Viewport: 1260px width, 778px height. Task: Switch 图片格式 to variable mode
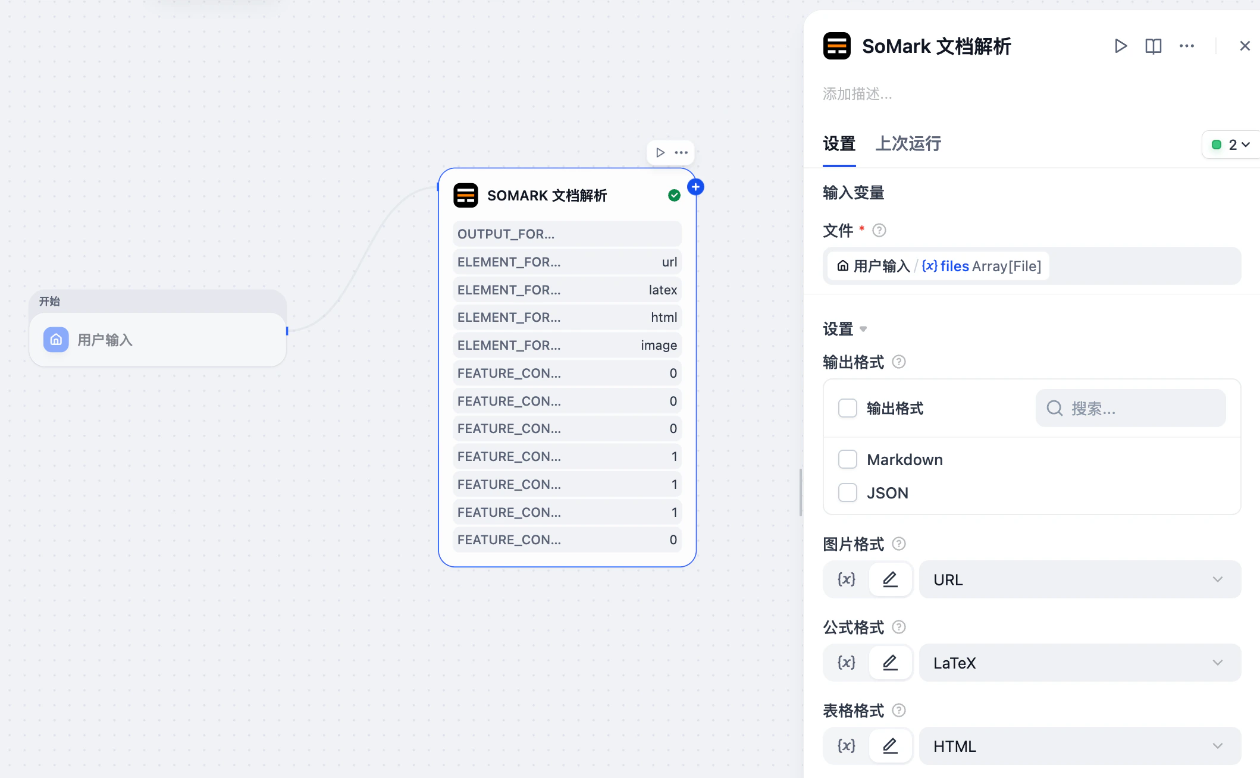(x=847, y=579)
